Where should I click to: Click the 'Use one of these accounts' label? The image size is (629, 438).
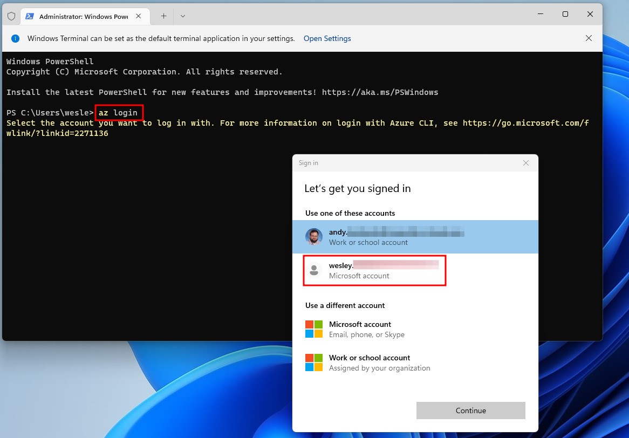tap(350, 213)
